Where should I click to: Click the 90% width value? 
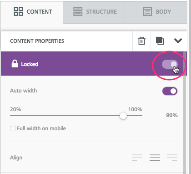click(x=172, y=115)
